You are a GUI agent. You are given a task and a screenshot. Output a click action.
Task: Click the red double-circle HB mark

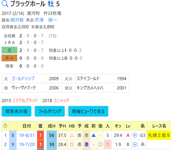pyautogui.click(x=72, y=144)
